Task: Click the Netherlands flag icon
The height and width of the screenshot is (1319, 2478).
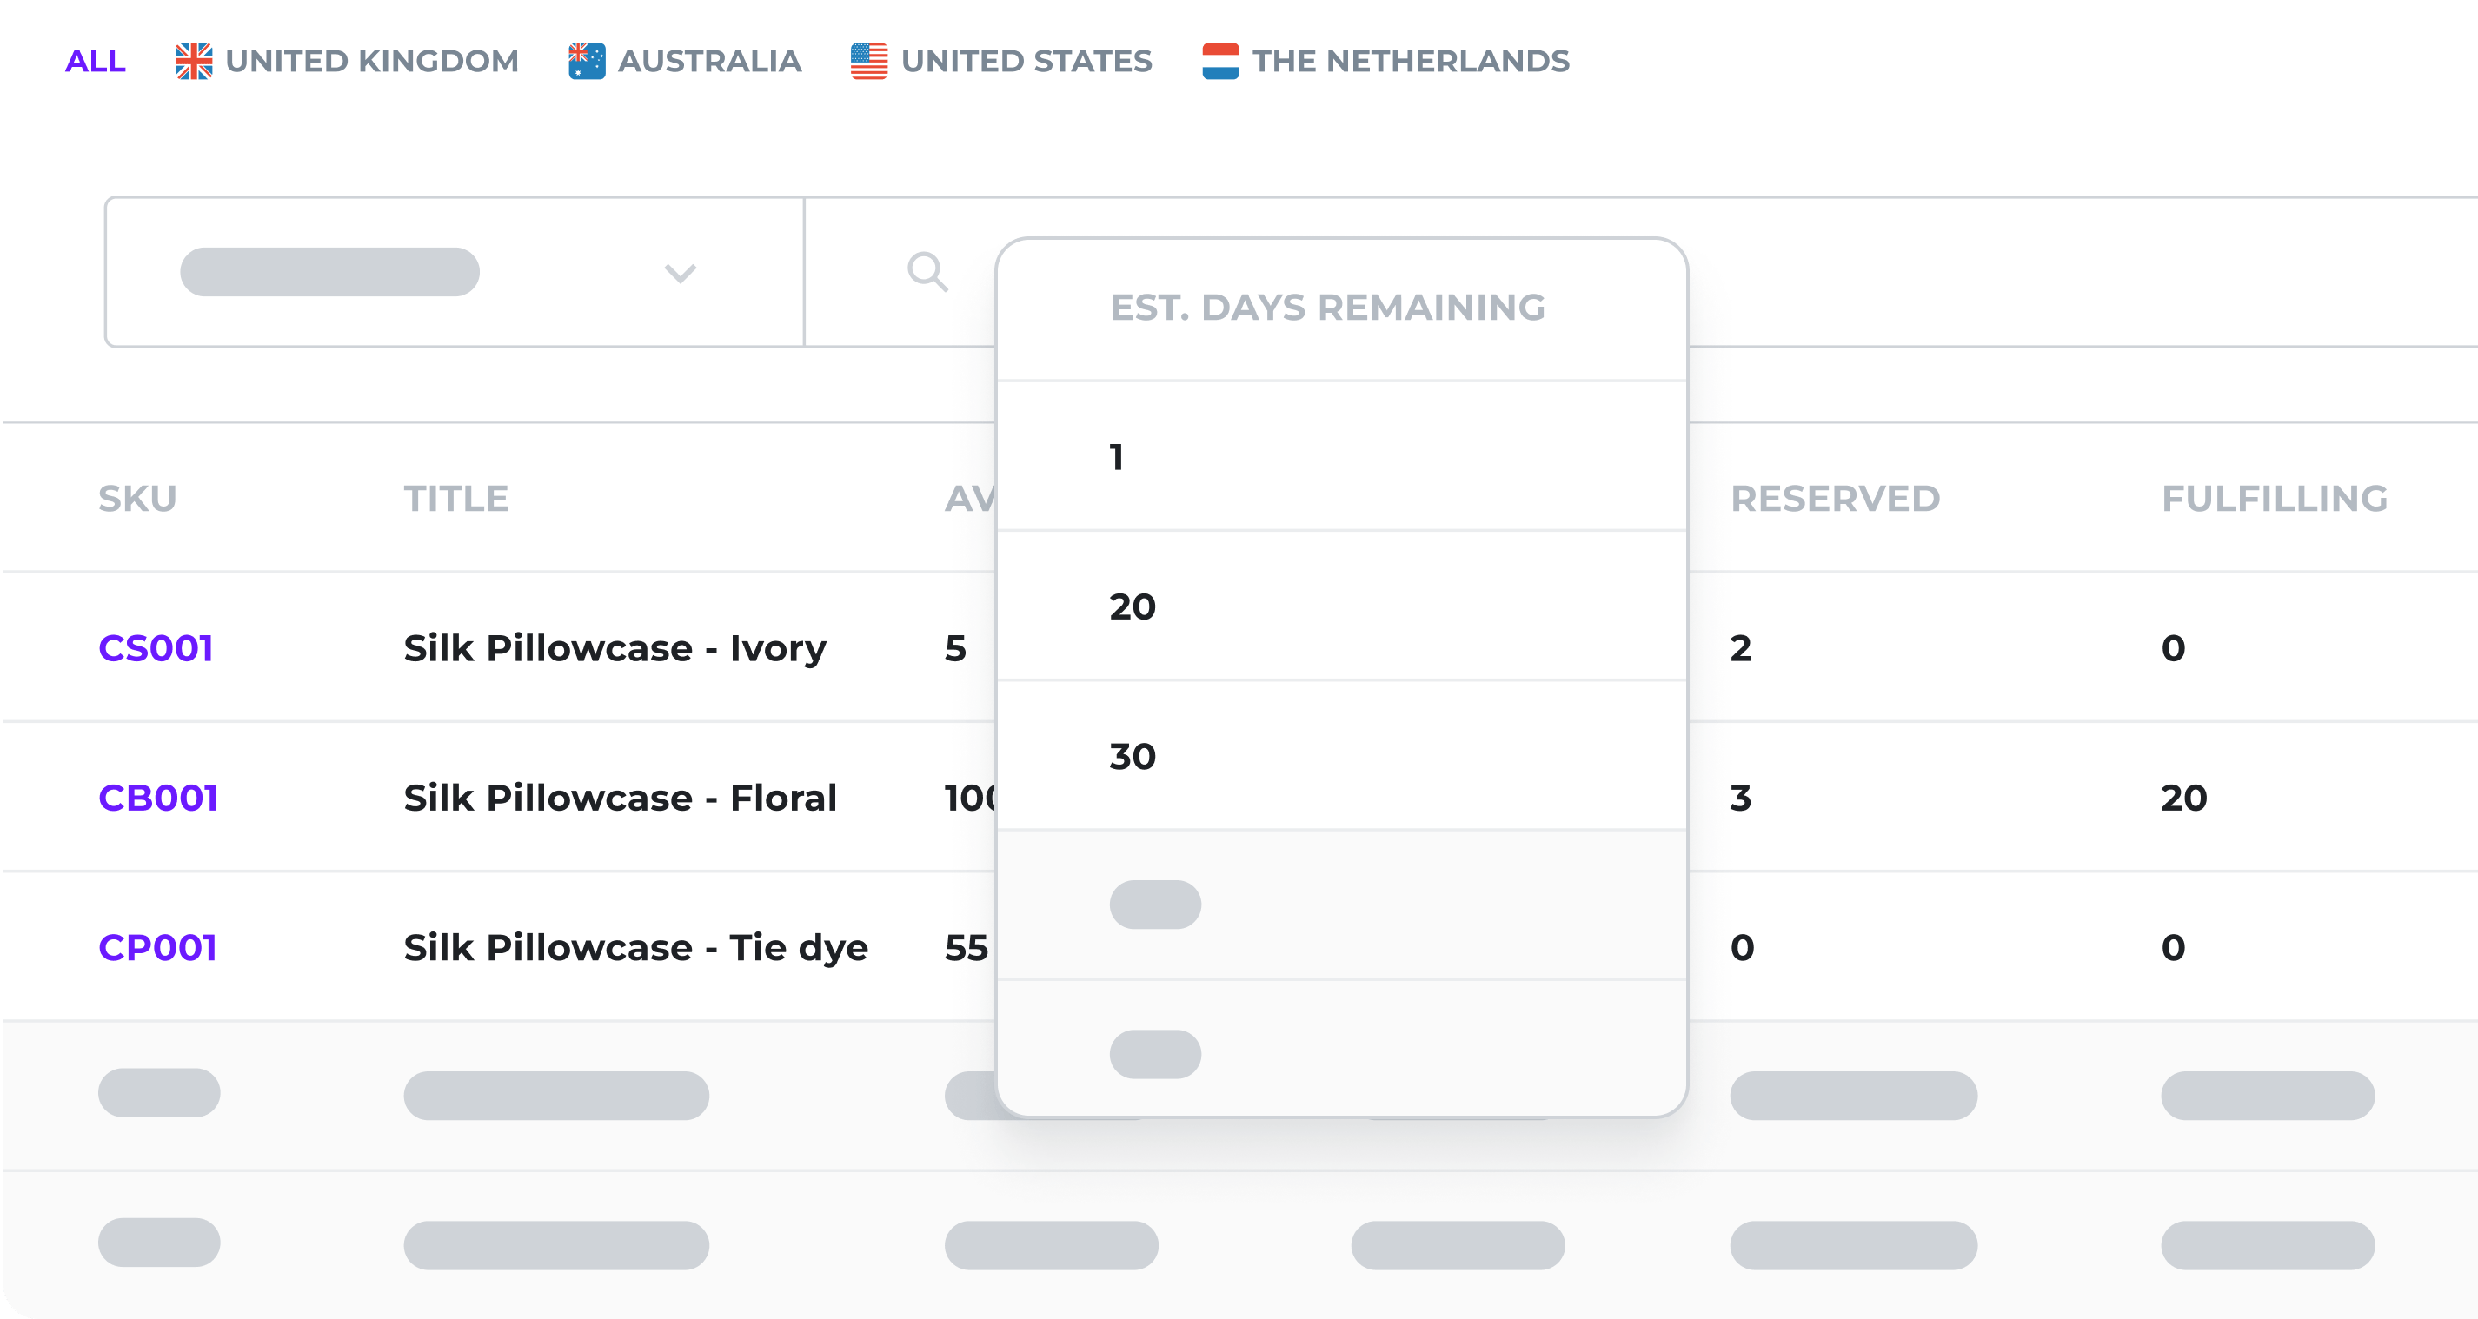Action: pos(1219,62)
